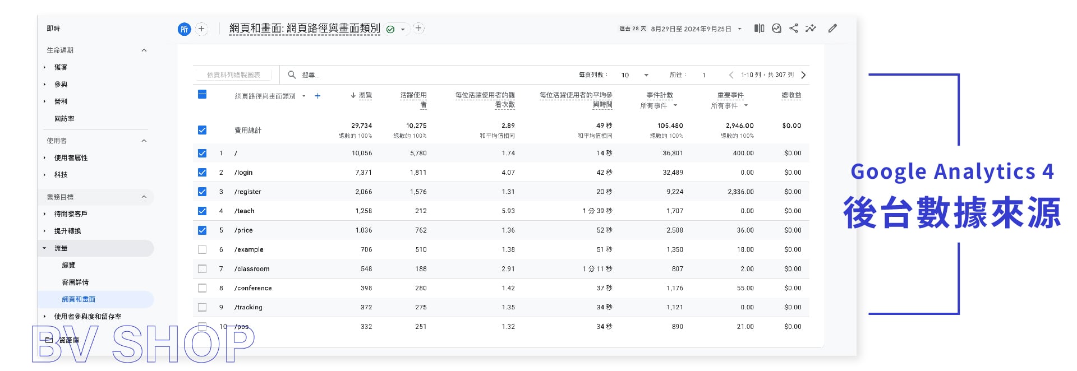Uncheck the 費用總計 totals row checkbox
This screenshot has height=371, width=1077.
202,130
